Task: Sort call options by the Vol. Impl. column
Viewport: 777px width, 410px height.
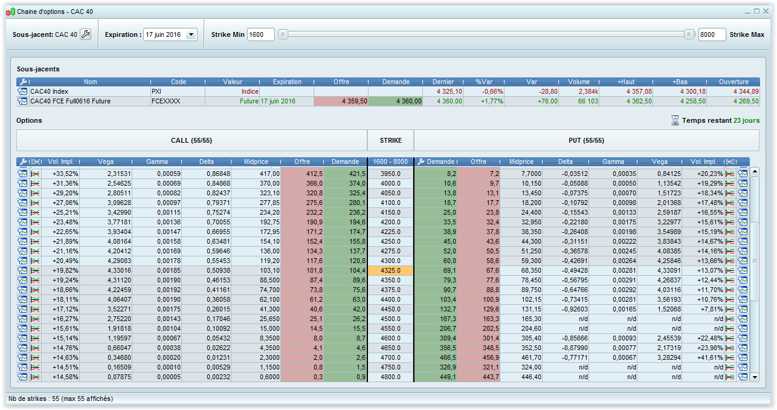Action: (x=60, y=161)
